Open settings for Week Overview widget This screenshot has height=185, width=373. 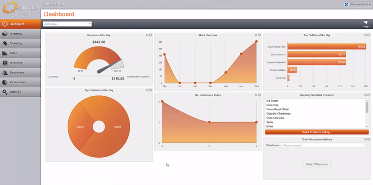[x=256, y=35]
